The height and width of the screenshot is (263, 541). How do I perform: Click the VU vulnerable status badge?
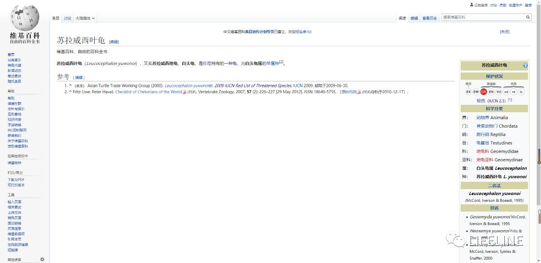(499, 91)
